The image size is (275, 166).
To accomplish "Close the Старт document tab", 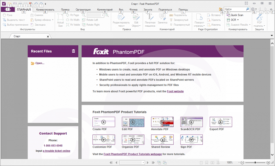I will (47, 36).
